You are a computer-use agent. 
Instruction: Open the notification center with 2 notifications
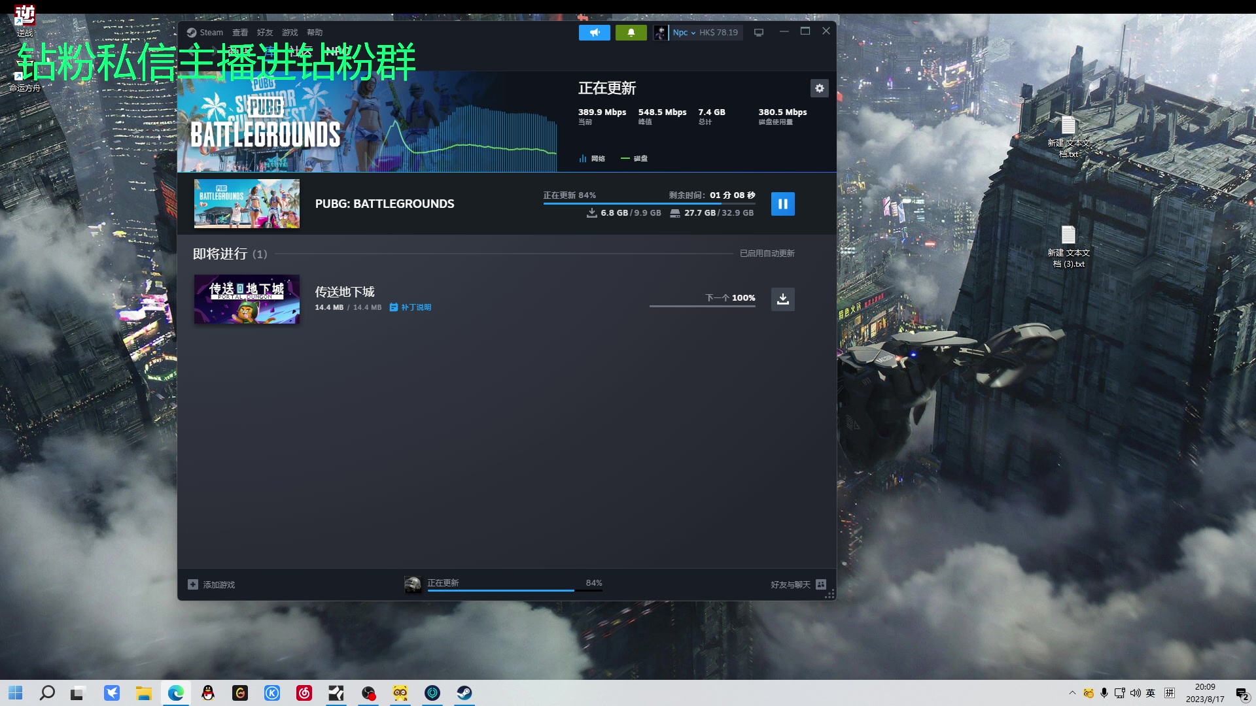[x=1242, y=694]
